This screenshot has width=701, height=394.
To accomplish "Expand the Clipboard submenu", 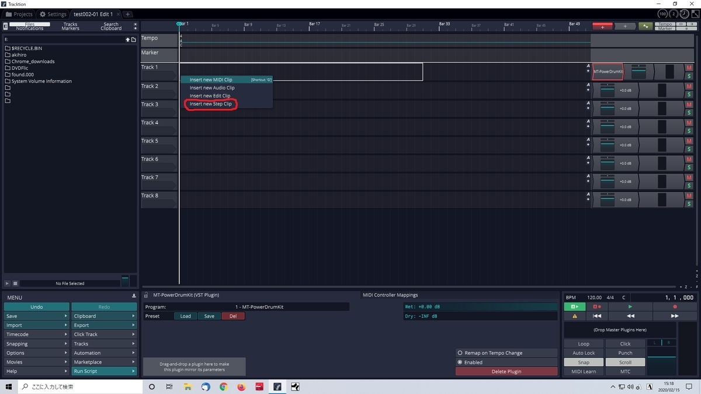I will 103,316.
